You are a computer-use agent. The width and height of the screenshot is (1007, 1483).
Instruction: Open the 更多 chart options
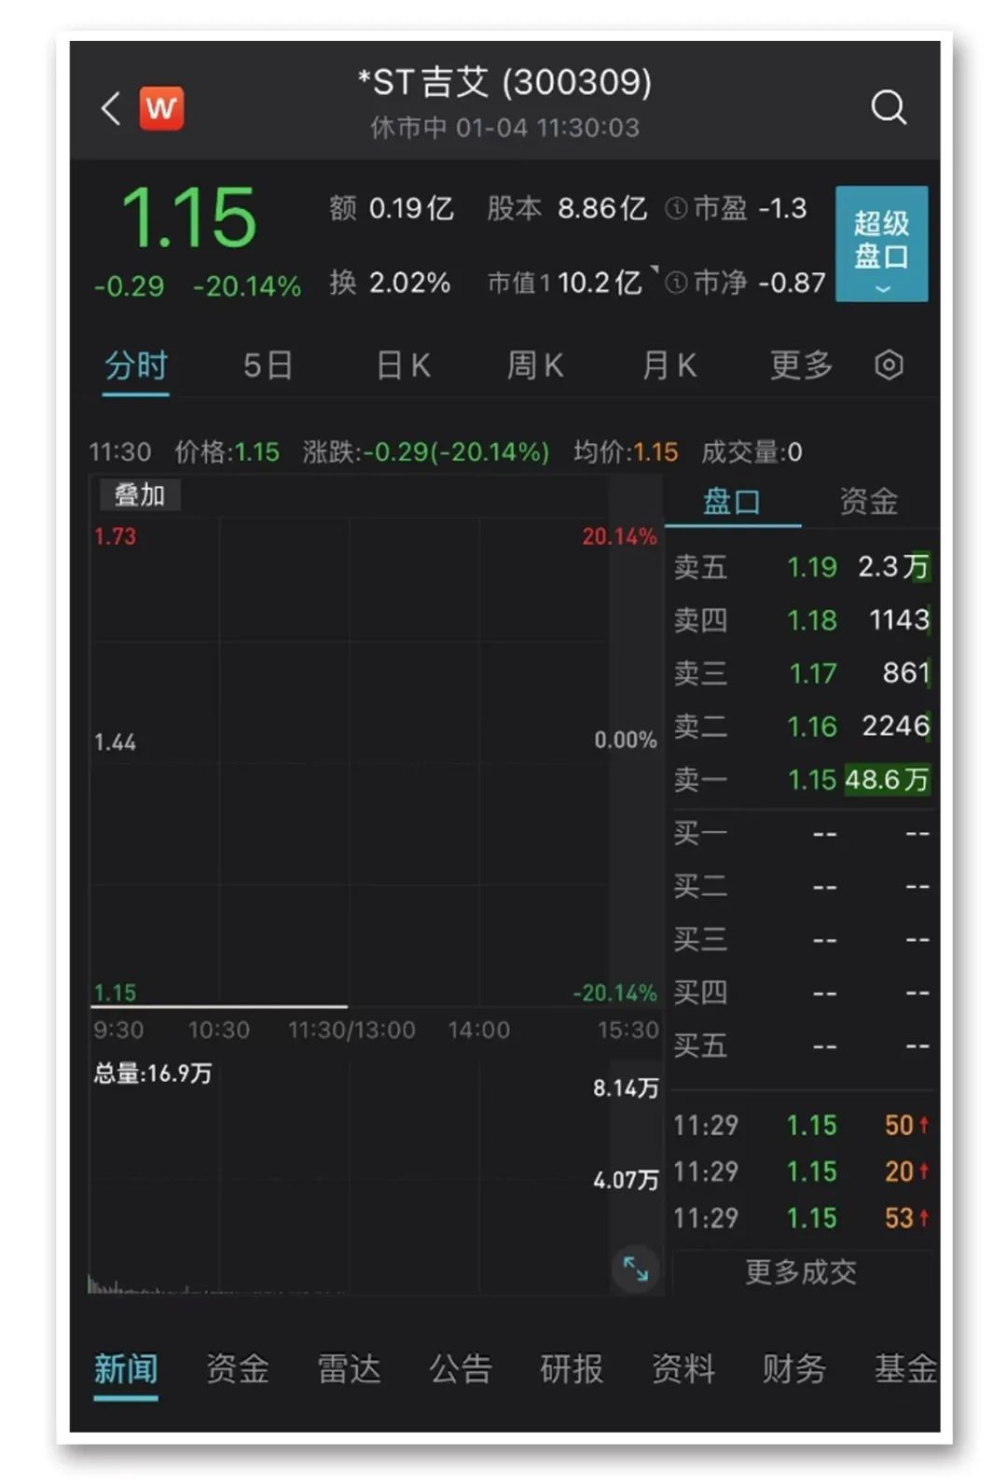click(x=802, y=365)
